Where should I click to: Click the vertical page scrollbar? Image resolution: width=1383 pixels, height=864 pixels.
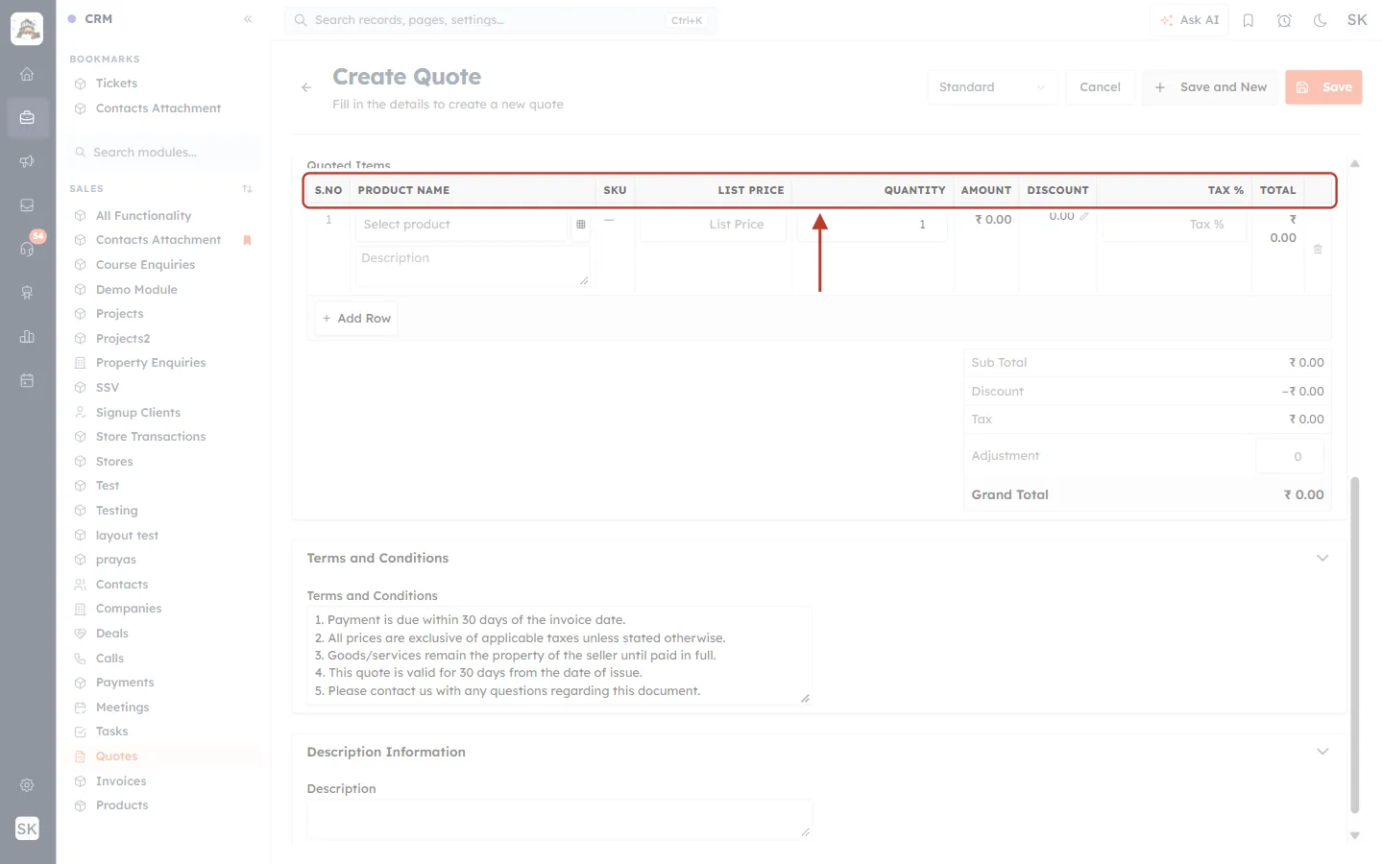pyautogui.click(x=1355, y=645)
